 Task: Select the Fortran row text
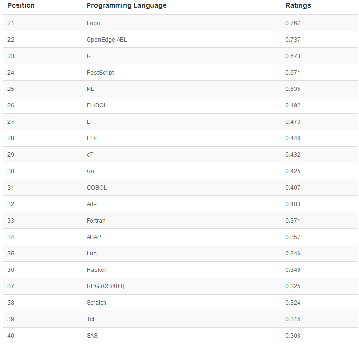[96, 221]
